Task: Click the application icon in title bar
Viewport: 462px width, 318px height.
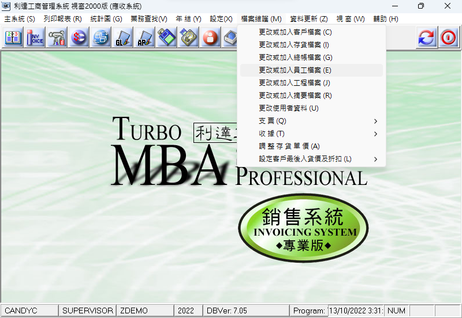Action: (x=6, y=6)
